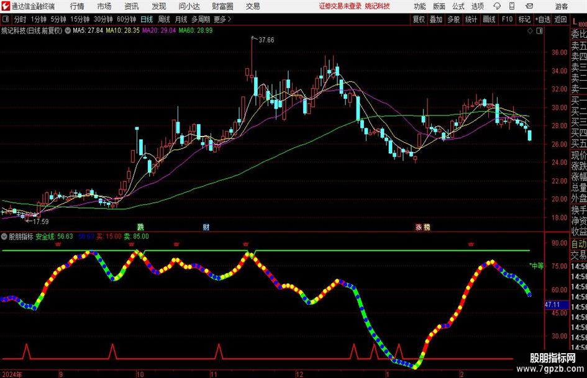Image resolution: width=587 pixels, height=378 pixels.
Task: Click the 叠加 overlay button
Action: coord(436,19)
